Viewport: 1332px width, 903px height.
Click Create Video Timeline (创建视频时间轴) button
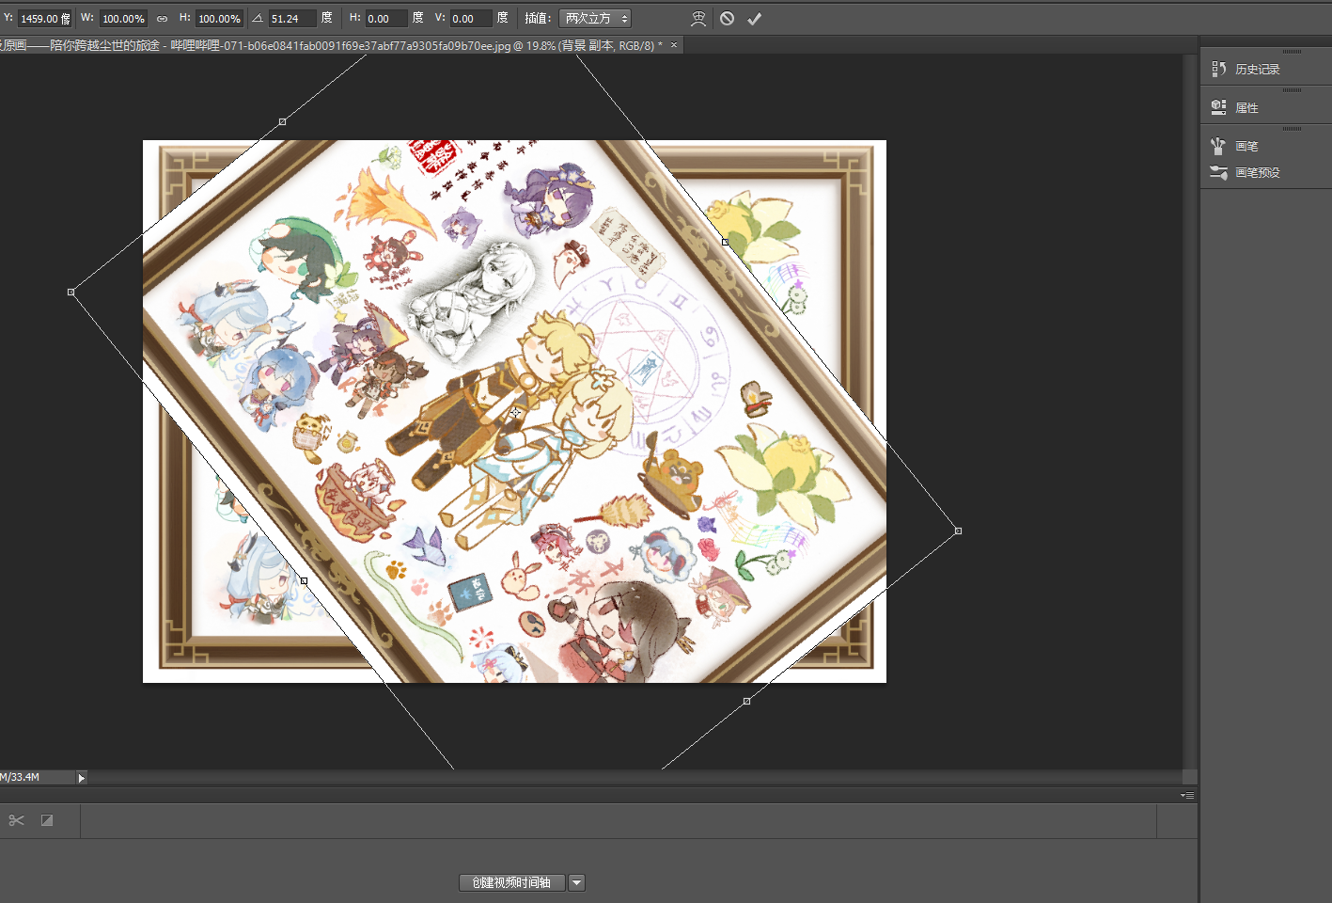[x=511, y=882]
